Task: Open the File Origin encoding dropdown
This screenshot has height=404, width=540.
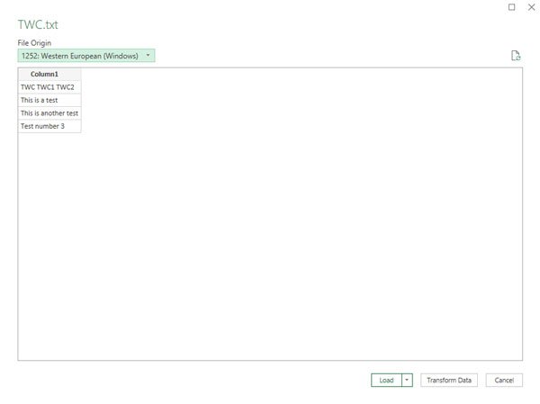Action: click(x=86, y=56)
